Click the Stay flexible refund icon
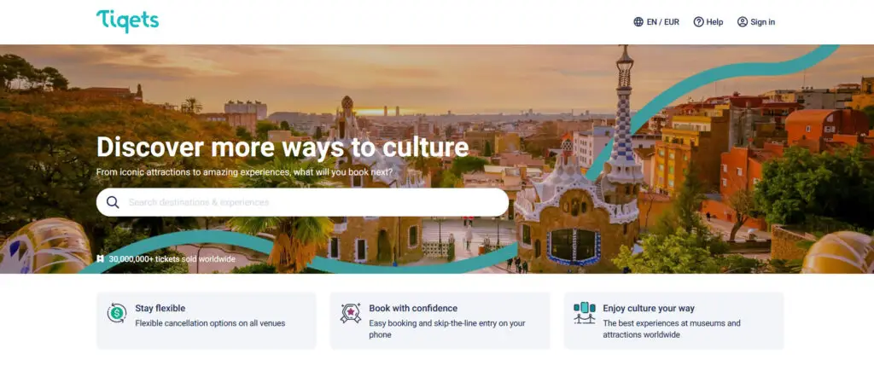The width and height of the screenshot is (874, 365). pos(117,313)
